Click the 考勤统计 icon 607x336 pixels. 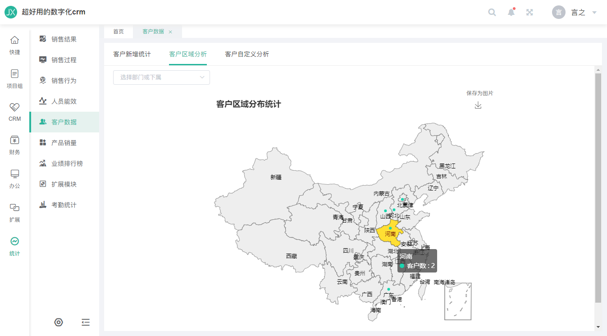(x=43, y=204)
